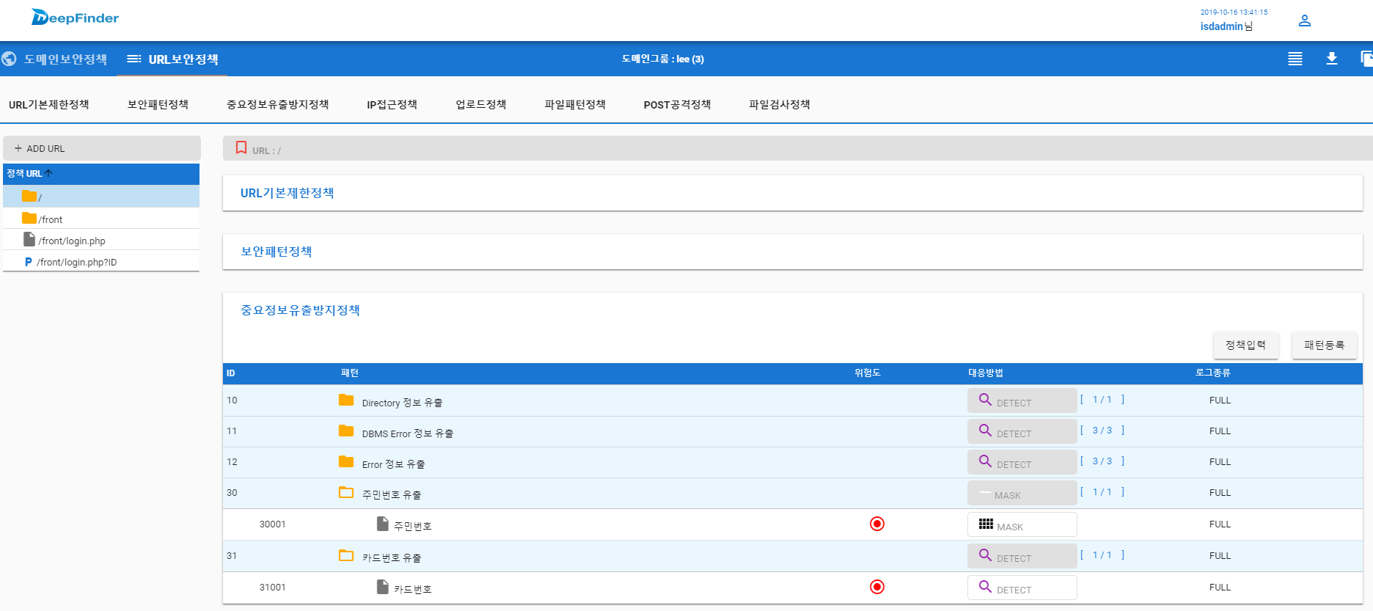Click the ID 31001 cell
The image size is (1373, 611).
(x=273, y=588)
